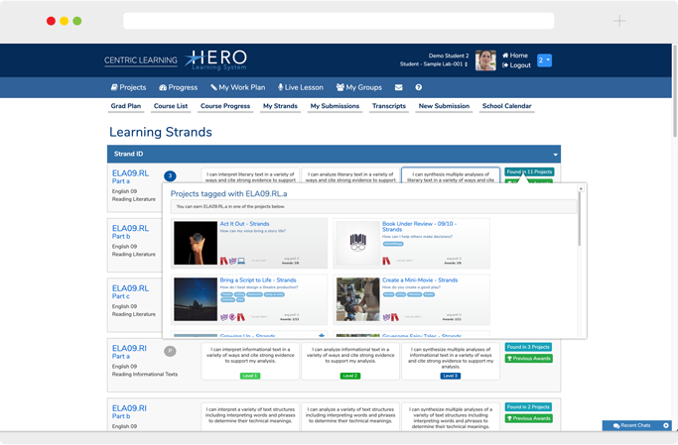Viewport: 678px width, 445px height.
Task: Close the Projects tagged with ELA09.RL.a popup
Action: (581, 188)
